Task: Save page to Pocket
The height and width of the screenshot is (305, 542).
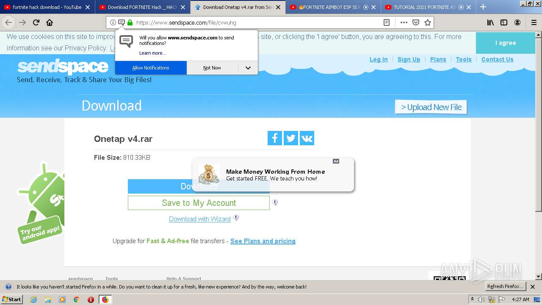Action: pos(416,22)
